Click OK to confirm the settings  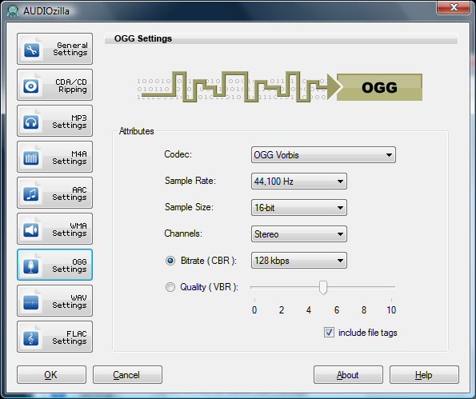[52, 375]
